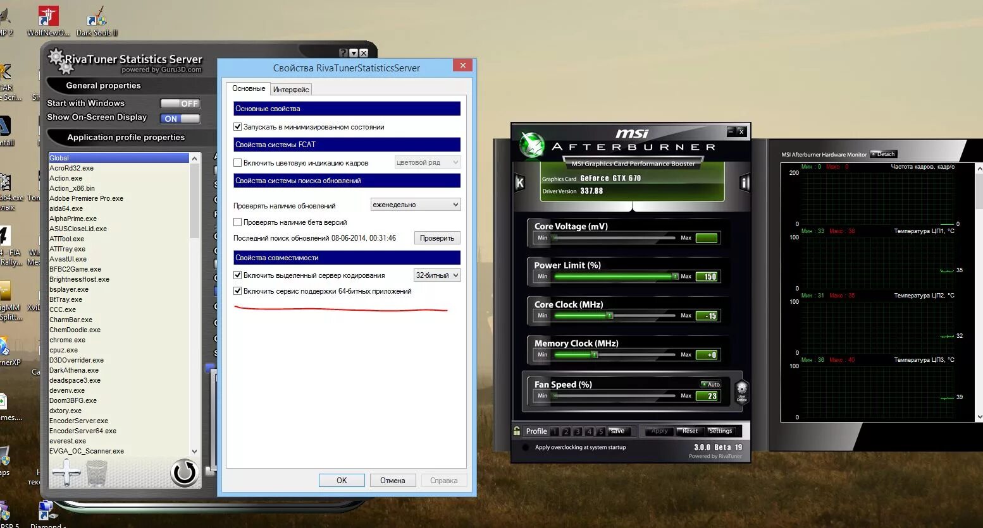Viewport: 983px width, 528px height.
Task: Click the RivaTuner reset circular arrow icon
Action: pos(184,472)
